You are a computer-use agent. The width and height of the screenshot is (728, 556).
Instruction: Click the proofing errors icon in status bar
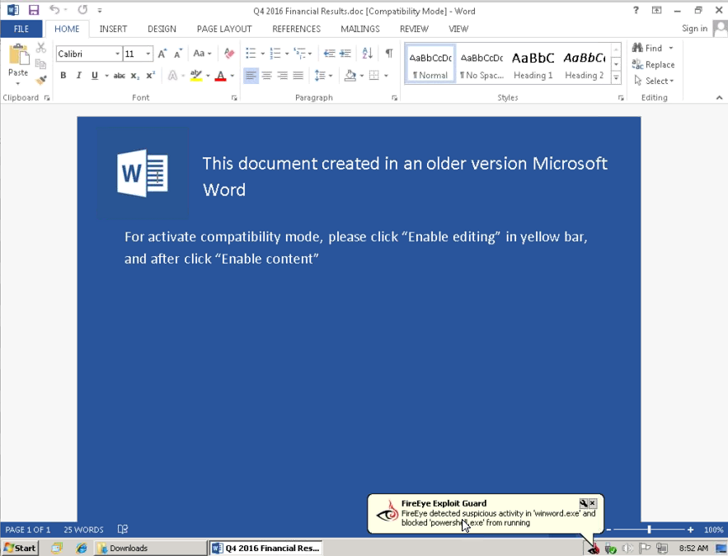coord(123,529)
